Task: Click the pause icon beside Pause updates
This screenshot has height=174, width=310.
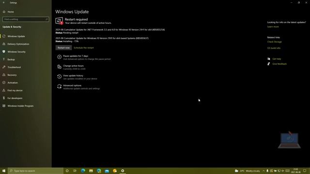Action: click(59, 57)
